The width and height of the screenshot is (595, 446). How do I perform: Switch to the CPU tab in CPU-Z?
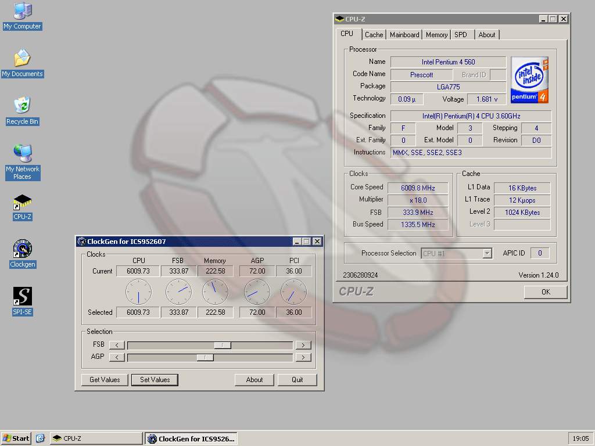347,34
